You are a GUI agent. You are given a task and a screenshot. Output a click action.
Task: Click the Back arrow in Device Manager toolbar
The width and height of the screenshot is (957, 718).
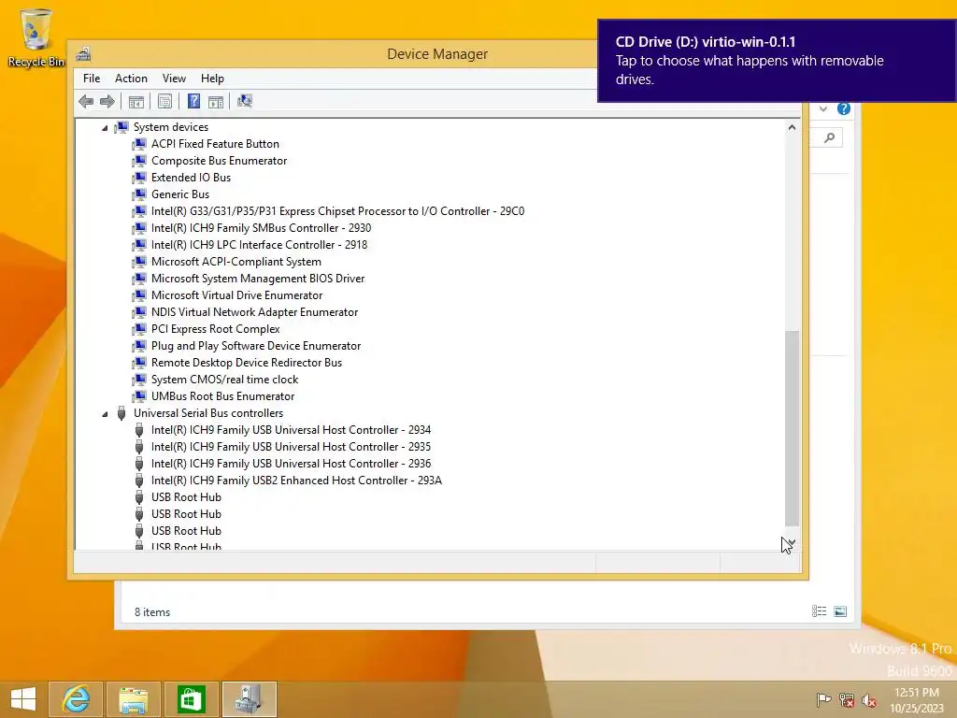(x=86, y=101)
